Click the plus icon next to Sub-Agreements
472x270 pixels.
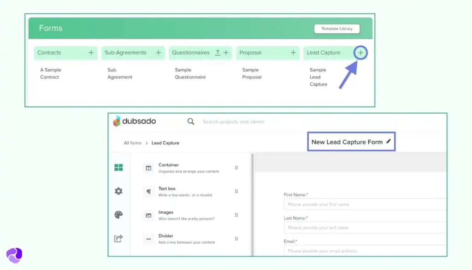pyautogui.click(x=159, y=53)
